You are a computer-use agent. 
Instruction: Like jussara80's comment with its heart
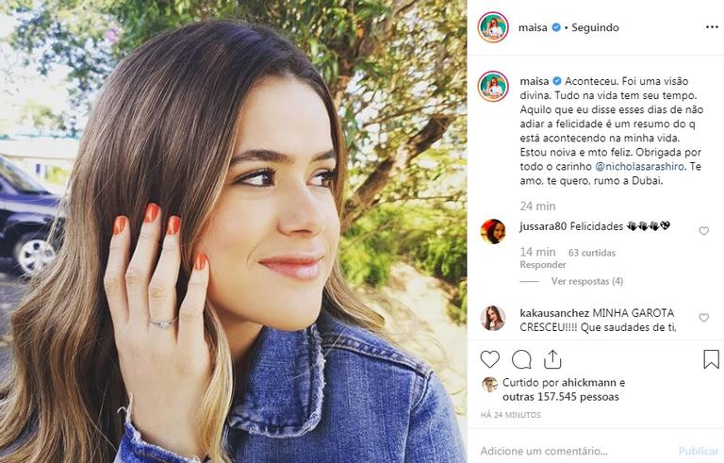[703, 231]
